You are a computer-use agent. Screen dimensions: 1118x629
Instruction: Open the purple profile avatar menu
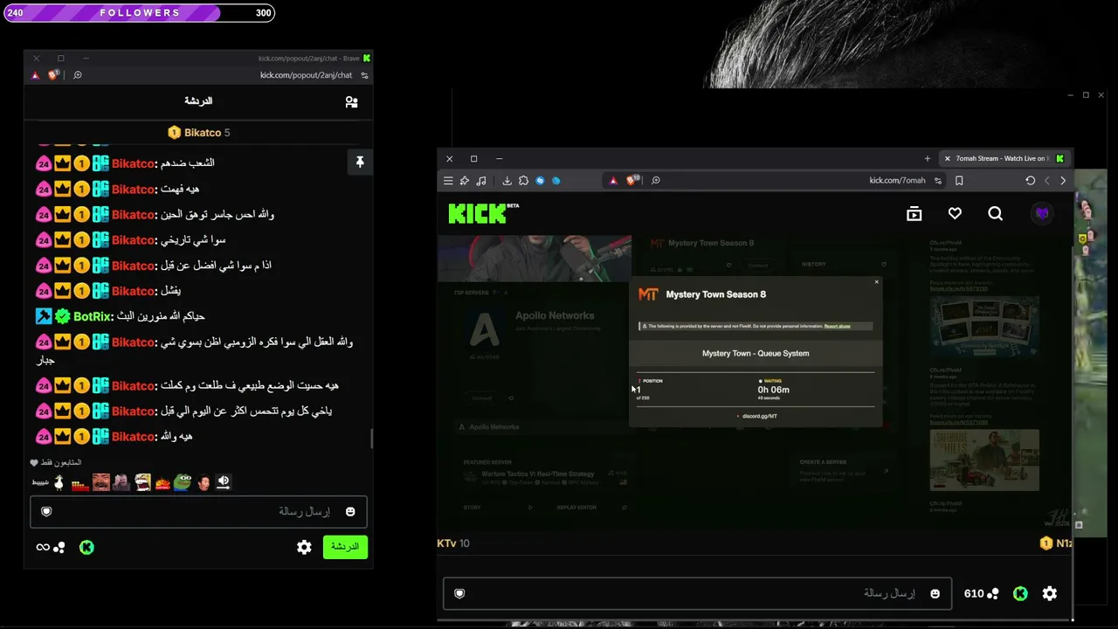point(1041,214)
